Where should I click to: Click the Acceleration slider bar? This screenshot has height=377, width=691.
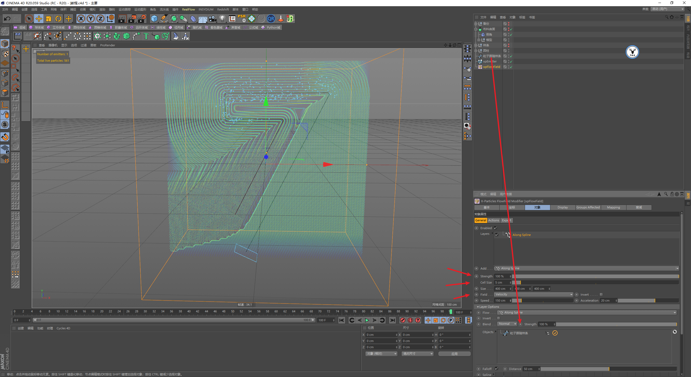(x=648, y=301)
